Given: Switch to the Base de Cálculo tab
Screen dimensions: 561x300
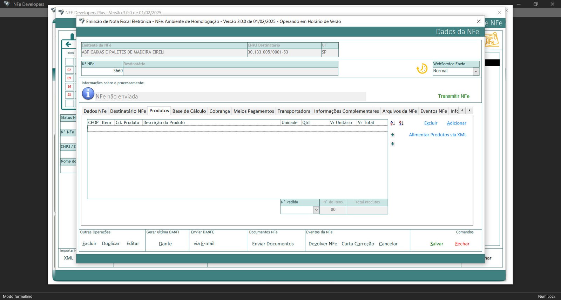Looking at the screenshot, I should (189, 111).
